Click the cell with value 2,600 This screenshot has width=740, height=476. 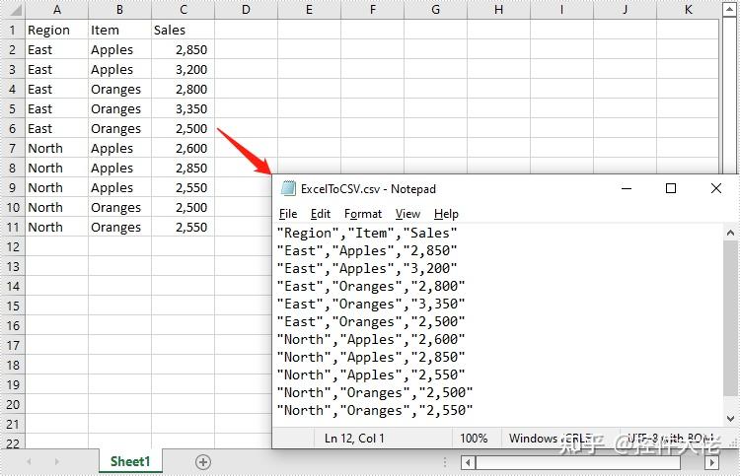(x=184, y=149)
